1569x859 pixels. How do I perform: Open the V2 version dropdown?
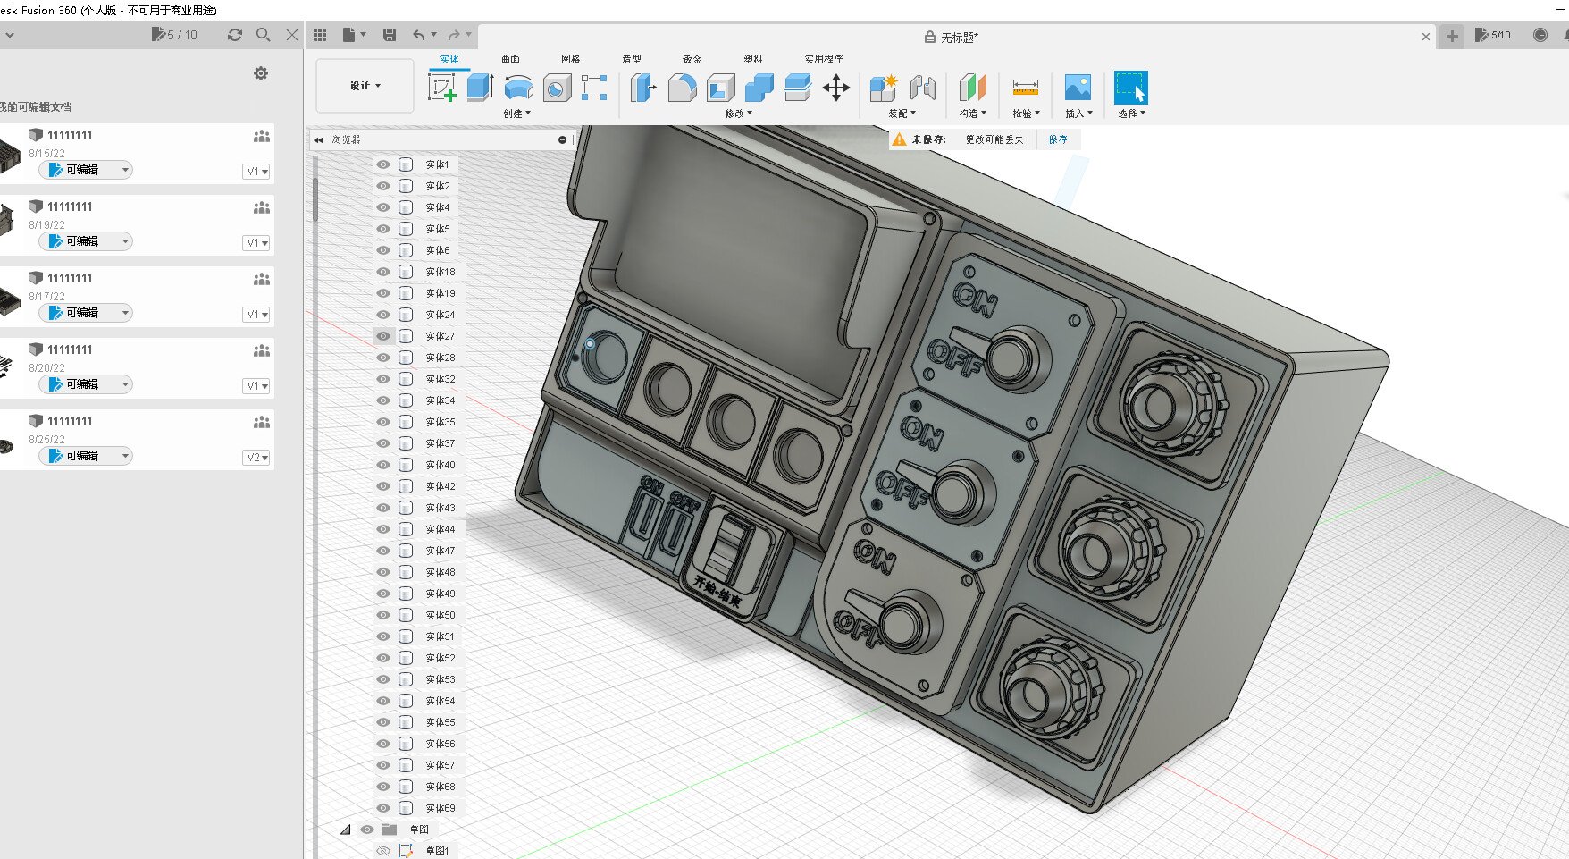click(x=256, y=458)
